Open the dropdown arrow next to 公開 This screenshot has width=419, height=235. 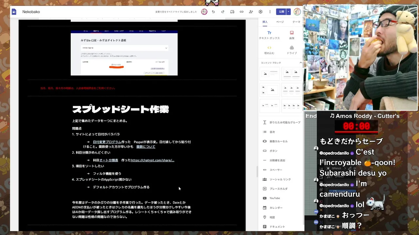(x=288, y=12)
